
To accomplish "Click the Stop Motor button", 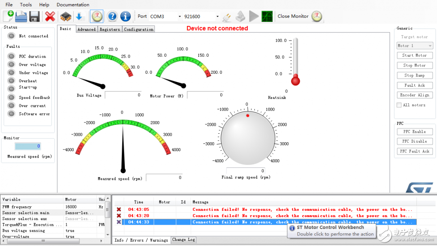I will pos(415,65).
